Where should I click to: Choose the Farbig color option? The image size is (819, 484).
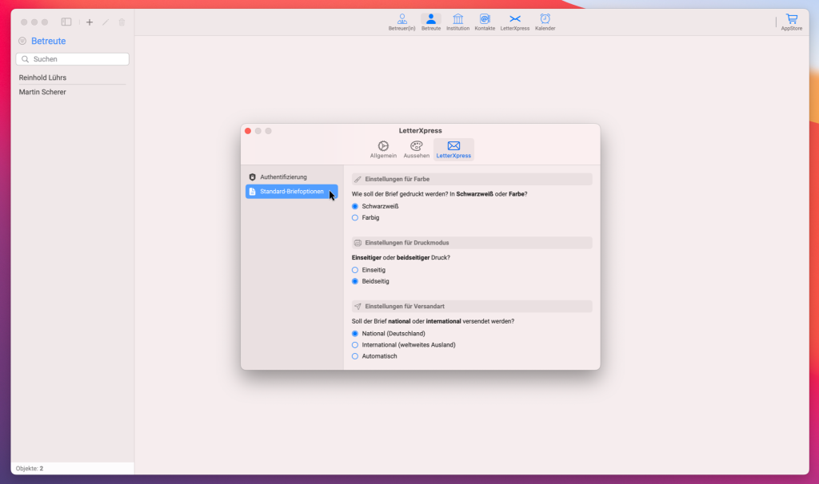355,218
